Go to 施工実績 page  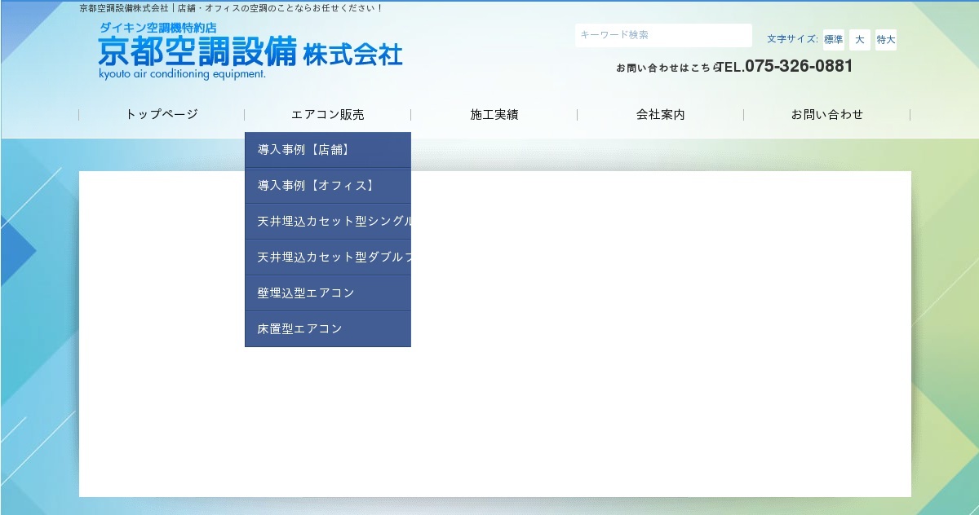click(494, 115)
